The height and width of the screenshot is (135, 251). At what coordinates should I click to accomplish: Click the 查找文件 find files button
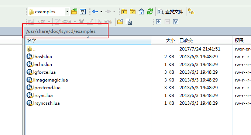point(170,12)
